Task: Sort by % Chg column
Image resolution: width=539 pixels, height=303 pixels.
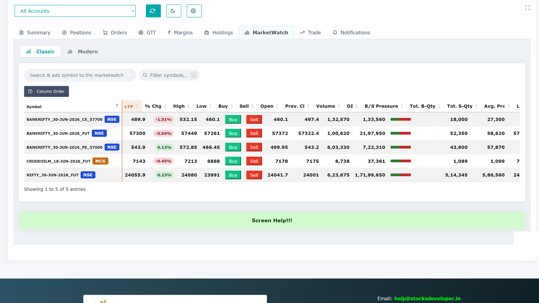Action: [x=156, y=106]
